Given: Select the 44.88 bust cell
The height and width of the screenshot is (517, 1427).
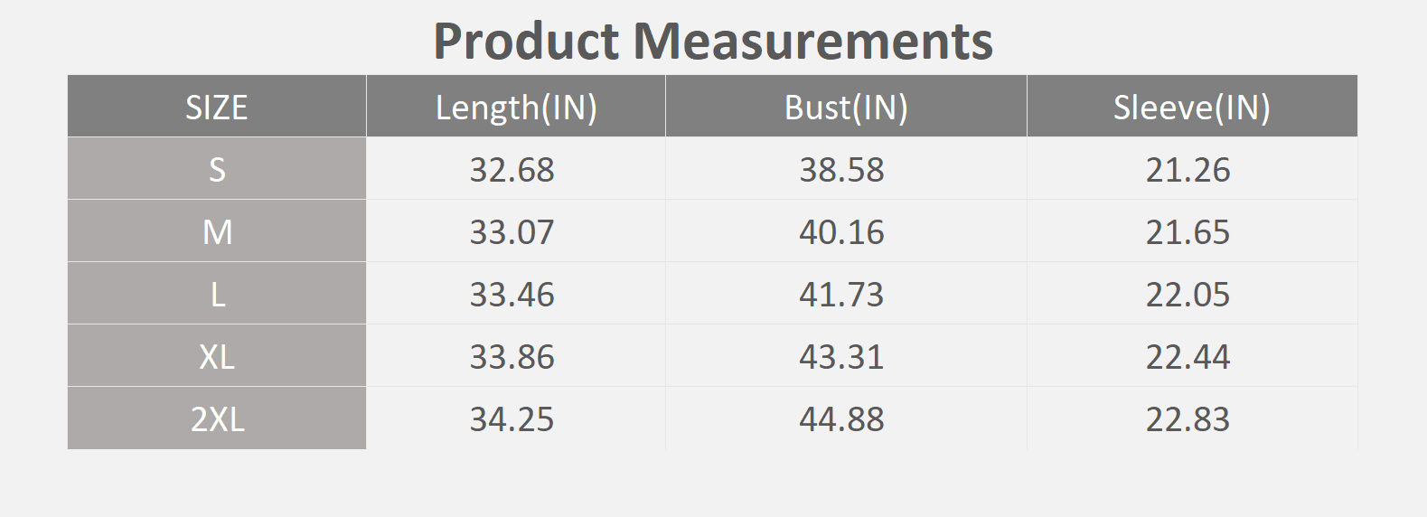Looking at the screenshot, I should (841, 419).
